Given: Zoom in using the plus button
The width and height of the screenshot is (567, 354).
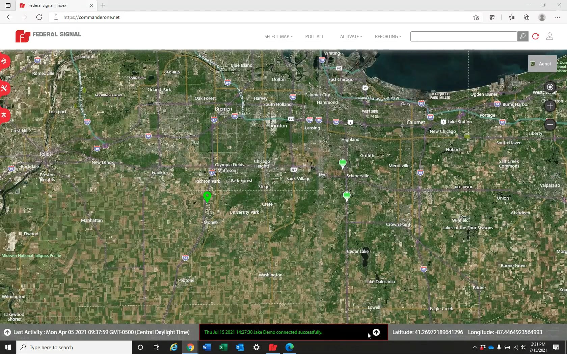Looking at the screenshot, I should tap(550, 106).
